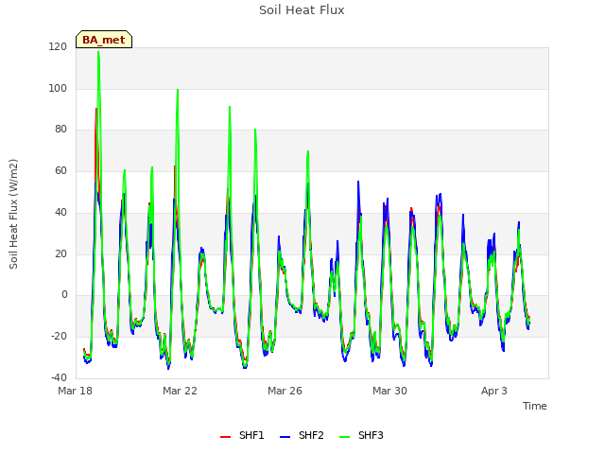Click the 120 y-axis tick label
The image size is (605, 454).
pos(58,46)
